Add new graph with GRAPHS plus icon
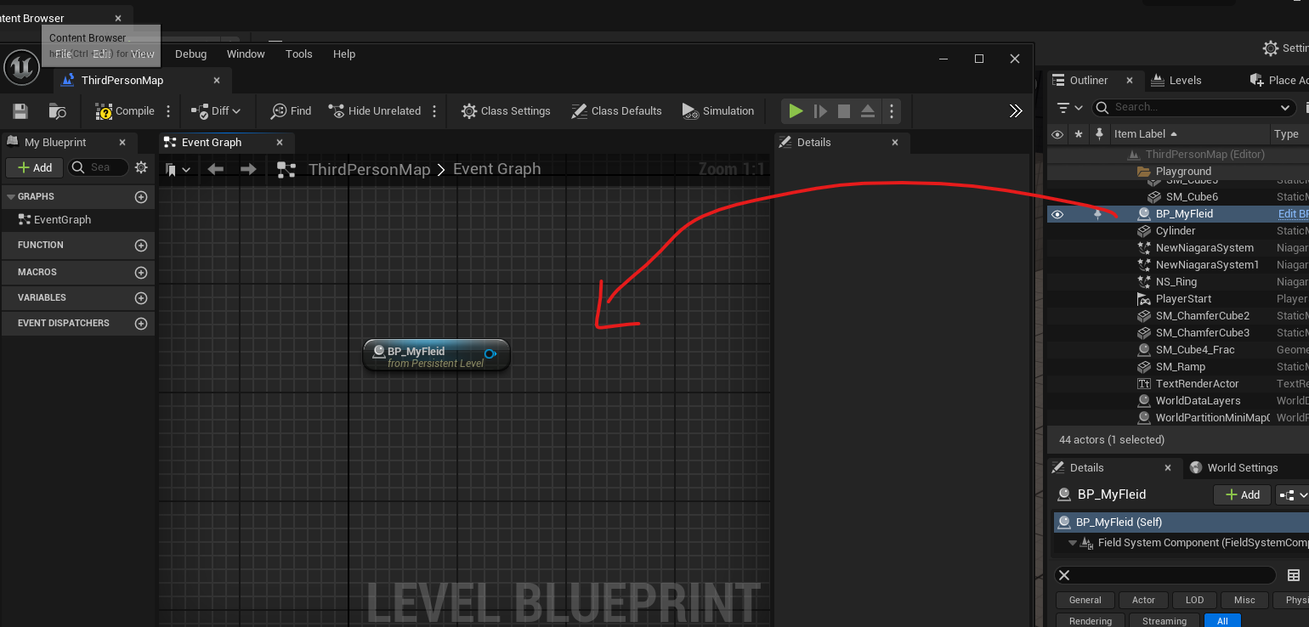Viewport: 1309px width, 627px height. click(x=141, y=197)
